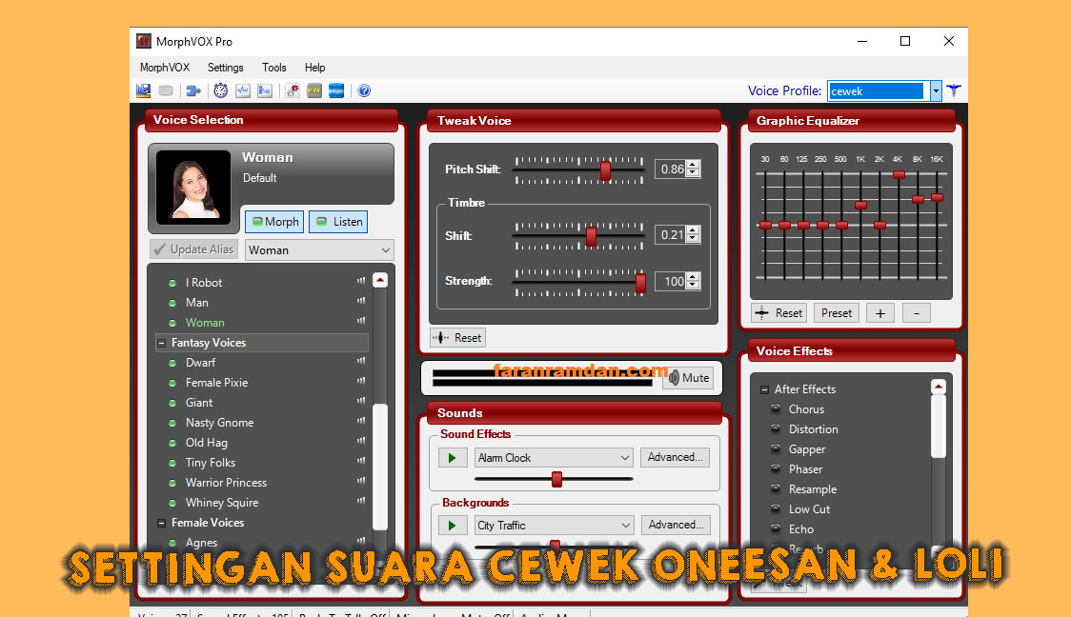The height and width of the screenshot is (617, 1071).
Task: Click the save/skin-mode toolbar icon
Action: [144, 90]
